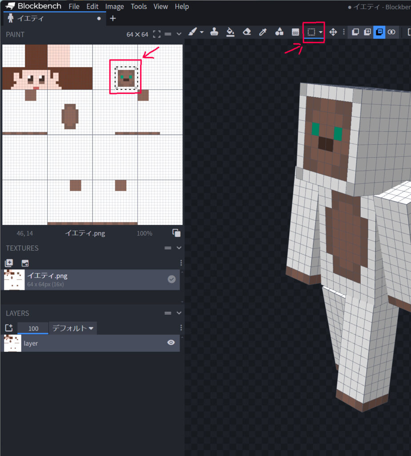
Task: Click the layer opacity value showing 100
Action: click(x=32, y=328)
